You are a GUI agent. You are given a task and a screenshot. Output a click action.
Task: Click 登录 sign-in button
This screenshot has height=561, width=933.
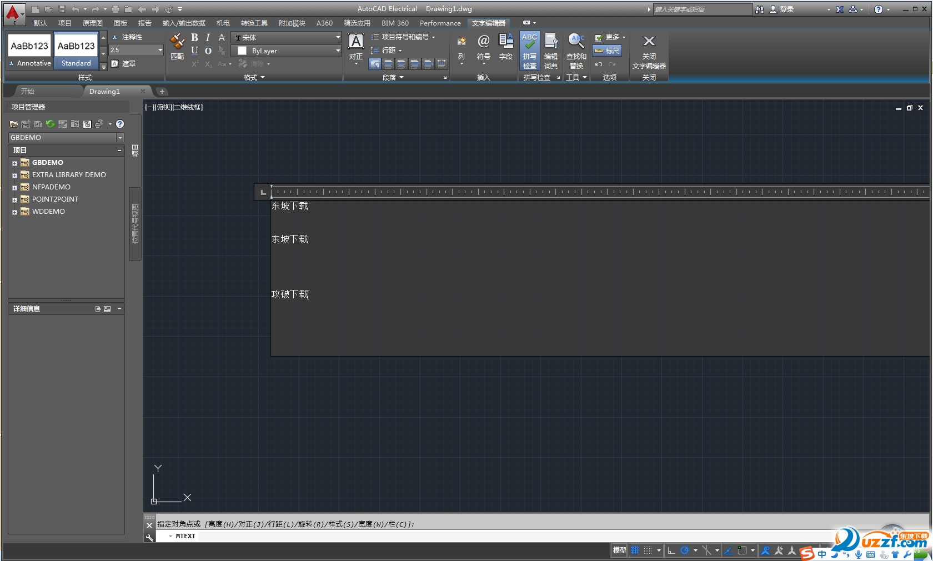(x=782, y=9)
